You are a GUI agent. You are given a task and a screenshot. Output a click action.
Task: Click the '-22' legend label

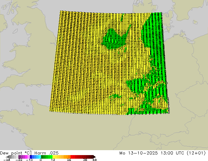19,160
